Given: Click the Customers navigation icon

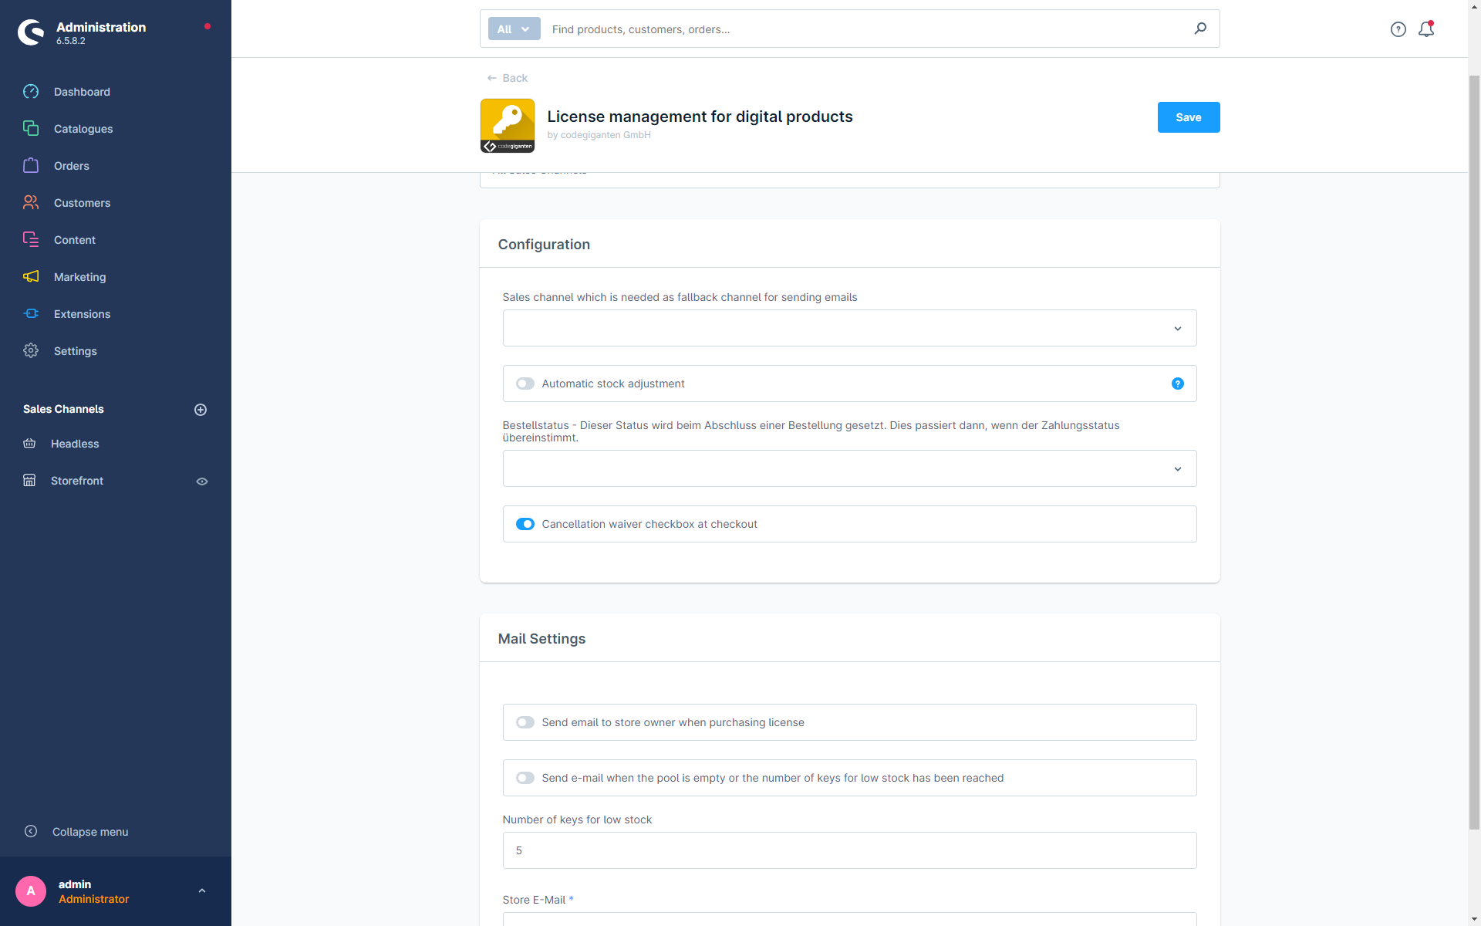Looking at the screenshot, I should 30,201.
